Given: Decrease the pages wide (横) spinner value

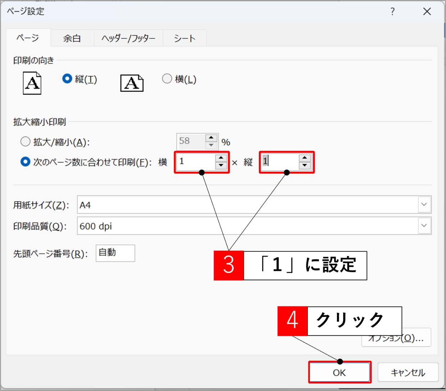Looking at the screenshot, I should tap(221, 166).
